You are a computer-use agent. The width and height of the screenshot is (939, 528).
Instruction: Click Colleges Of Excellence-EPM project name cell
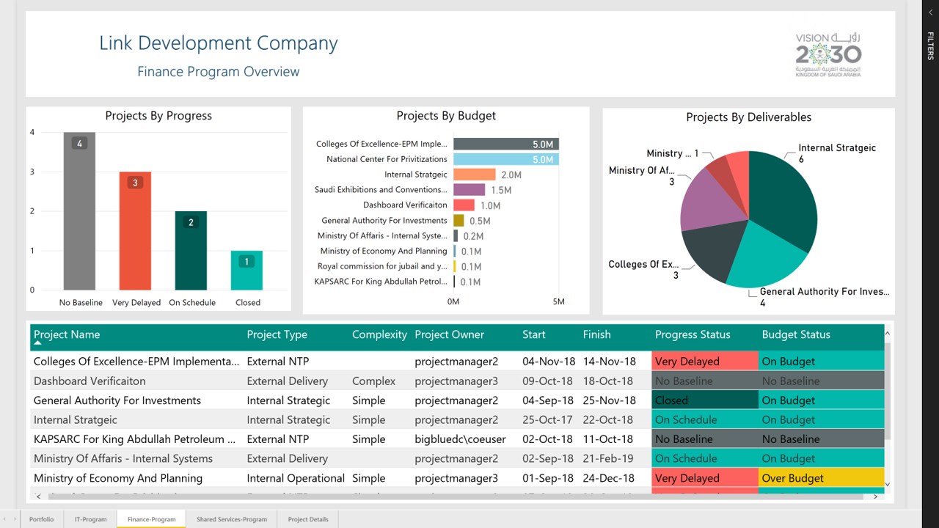point(136,362)
